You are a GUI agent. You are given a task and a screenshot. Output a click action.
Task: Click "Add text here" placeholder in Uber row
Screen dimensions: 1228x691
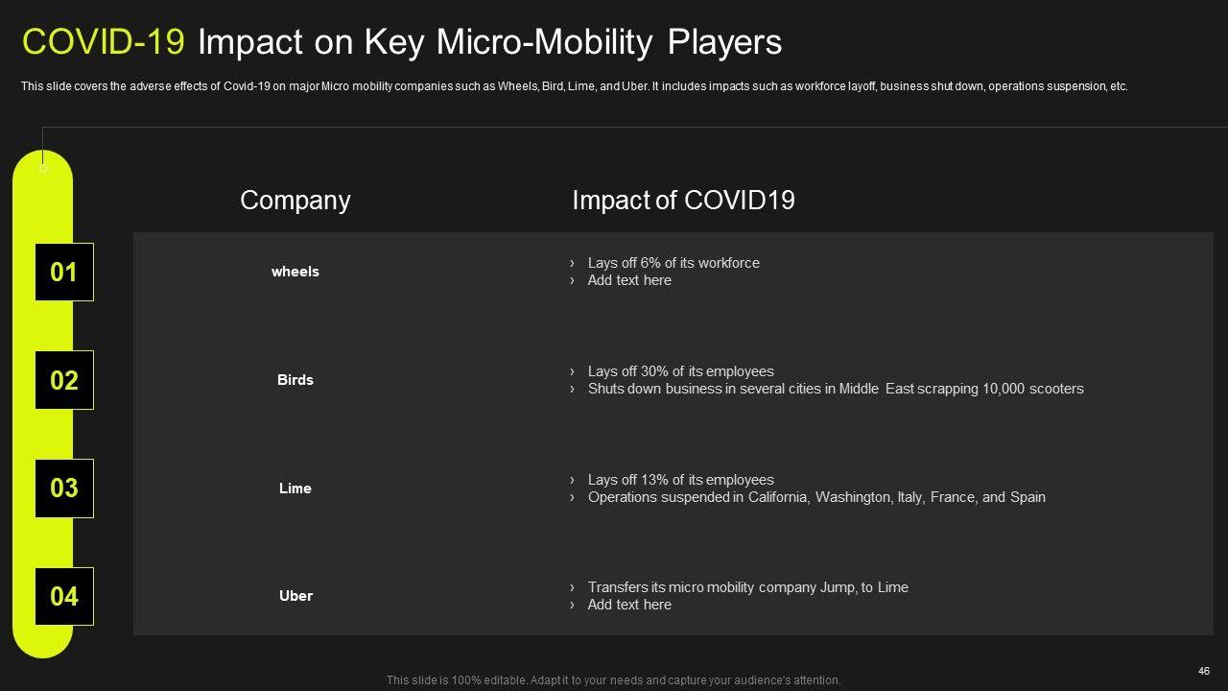click(629, 605)
